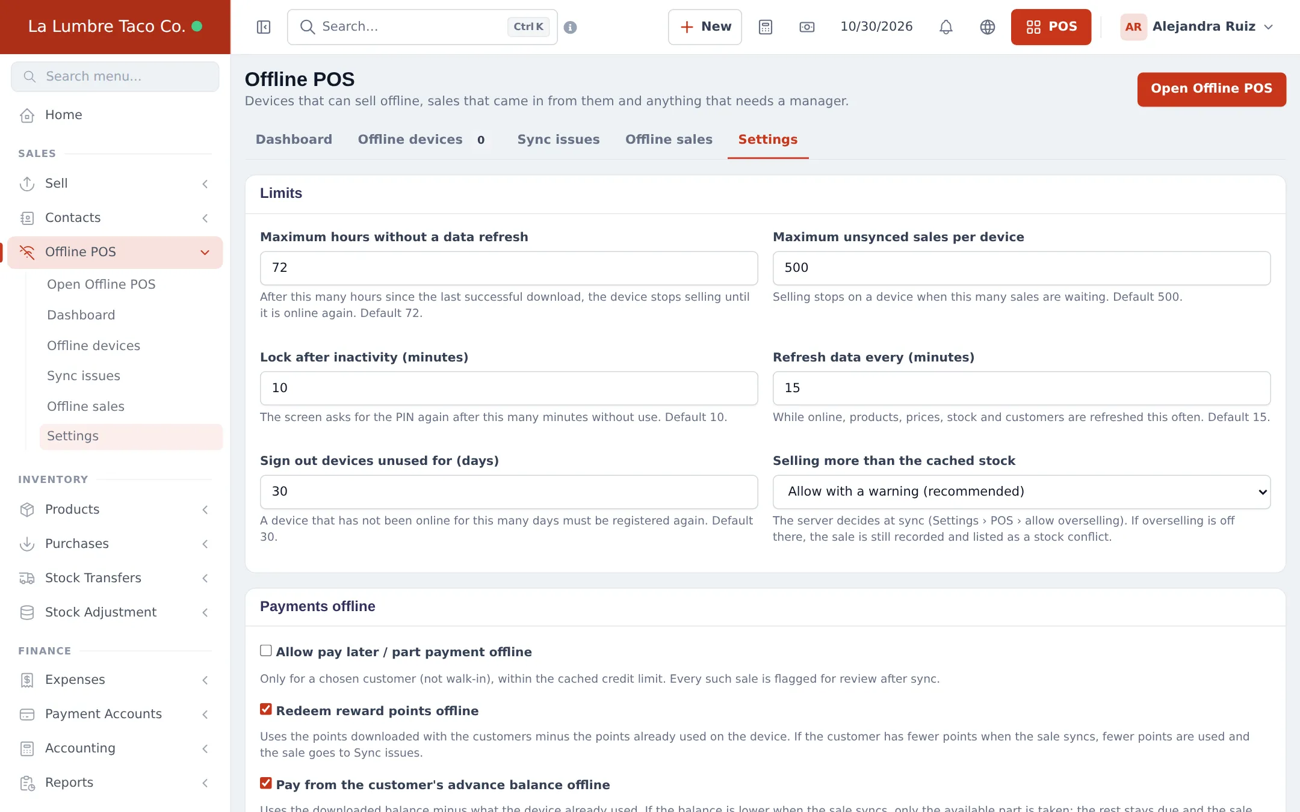Click the Stock Adjustment database icon
This screenshot has height=812, width=1300.
pyautogui.click(x=27, y=612)
